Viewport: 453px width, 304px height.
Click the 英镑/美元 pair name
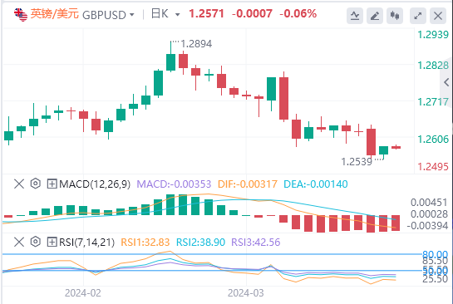coord(54,14)
